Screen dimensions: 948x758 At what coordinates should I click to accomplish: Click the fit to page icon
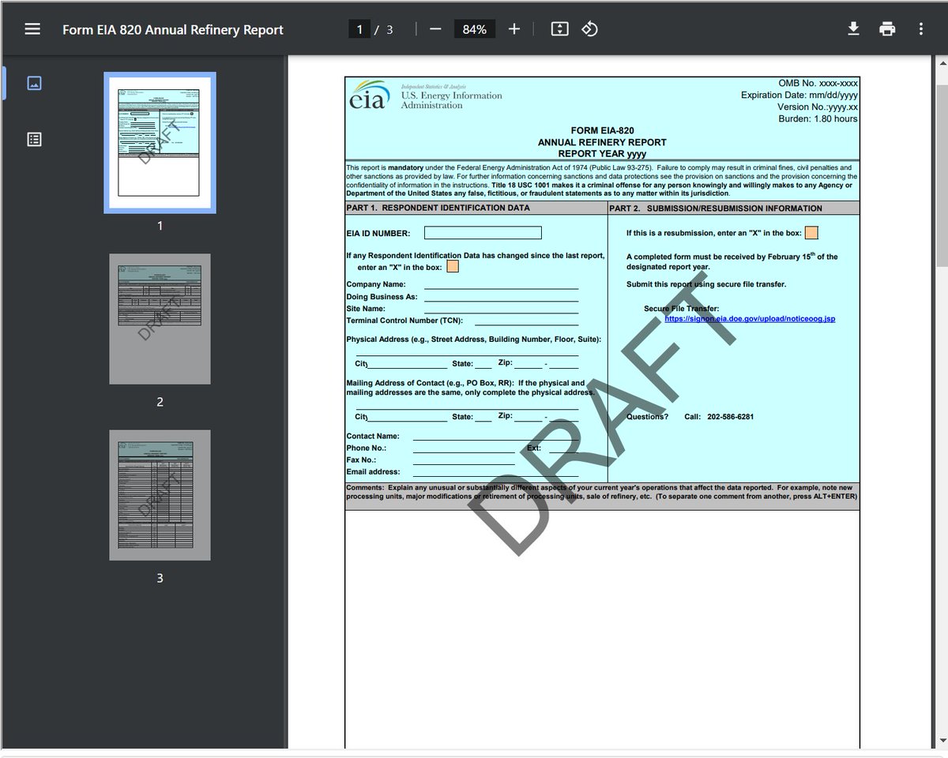559,29
